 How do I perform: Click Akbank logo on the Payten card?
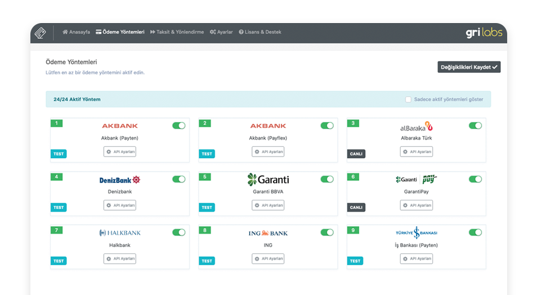tap(120, 126)
